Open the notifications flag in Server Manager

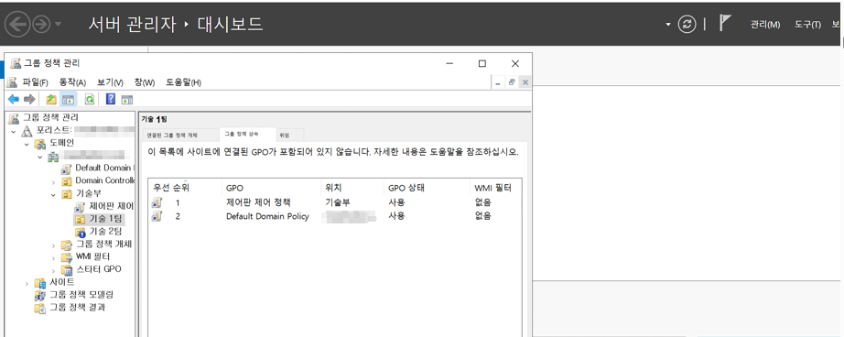click(x=725, y=24)
